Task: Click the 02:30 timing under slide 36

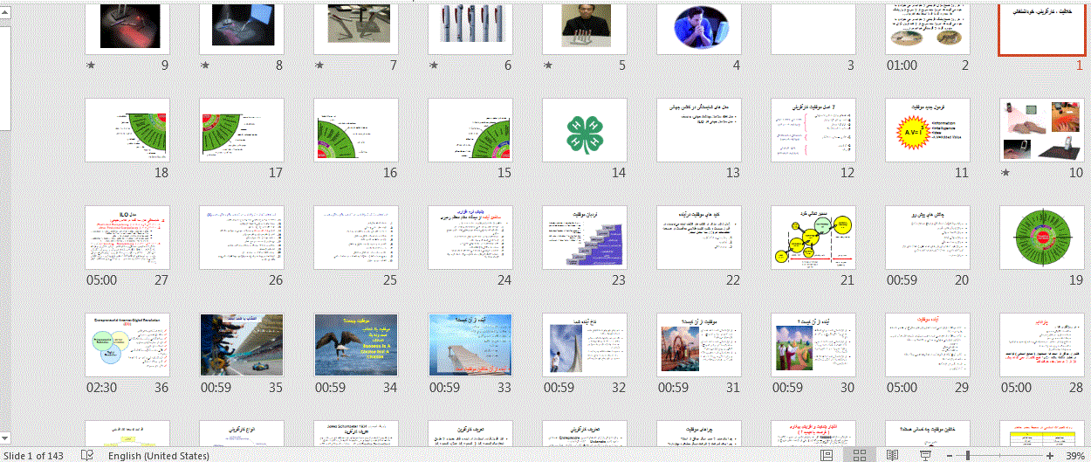Action: click(x=102, y=388)
